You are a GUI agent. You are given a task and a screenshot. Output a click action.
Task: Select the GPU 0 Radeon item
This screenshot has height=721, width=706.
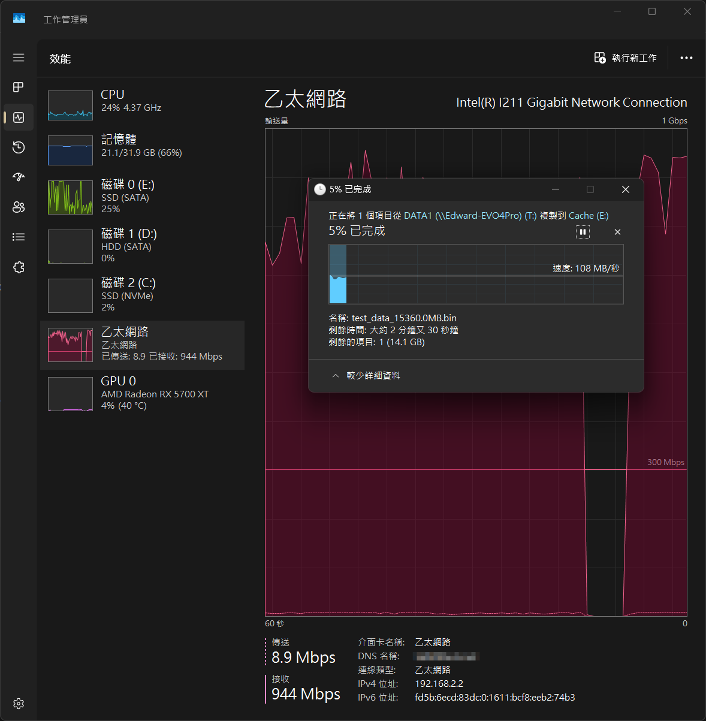click(x=142, y=394)
